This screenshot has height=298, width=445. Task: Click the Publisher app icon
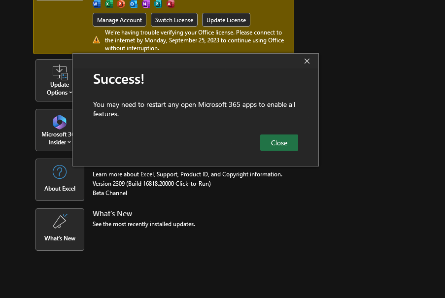(x=158, y=3)
